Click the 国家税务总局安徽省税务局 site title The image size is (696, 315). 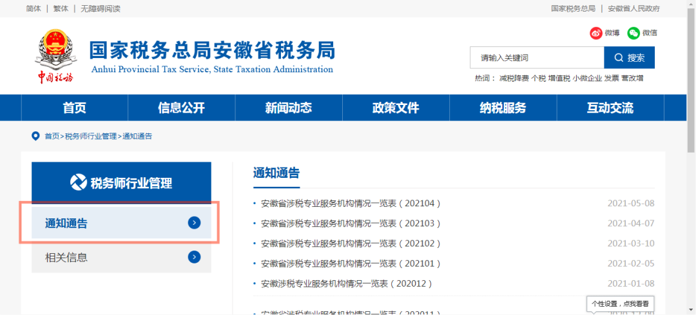click(x=212, y=50)
